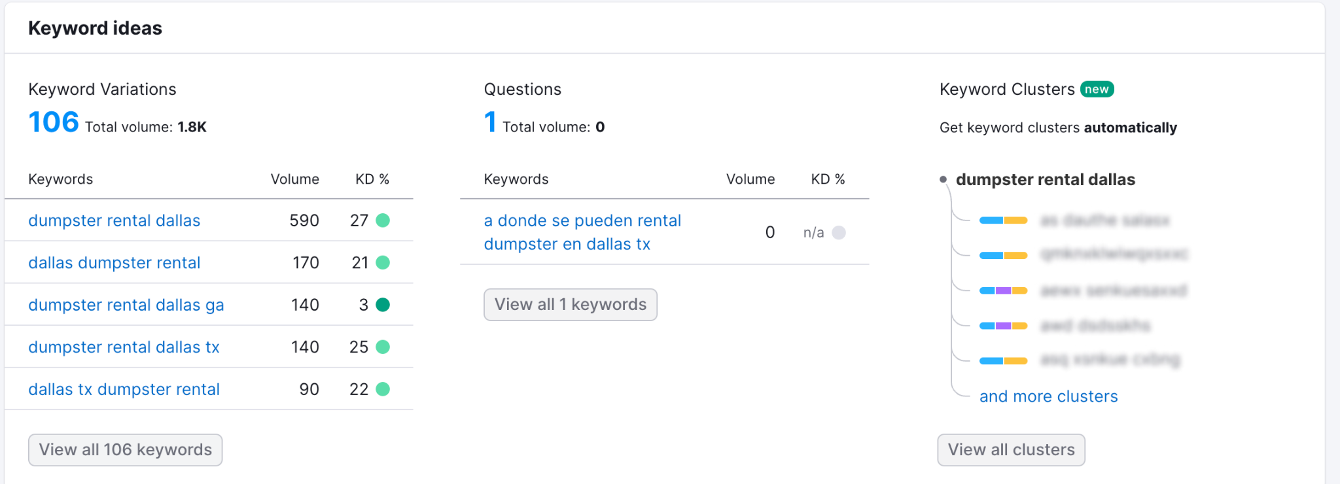
Task: Click the KD dot for 'dumpster rental dallas'
Action: [x=383, y=220]
